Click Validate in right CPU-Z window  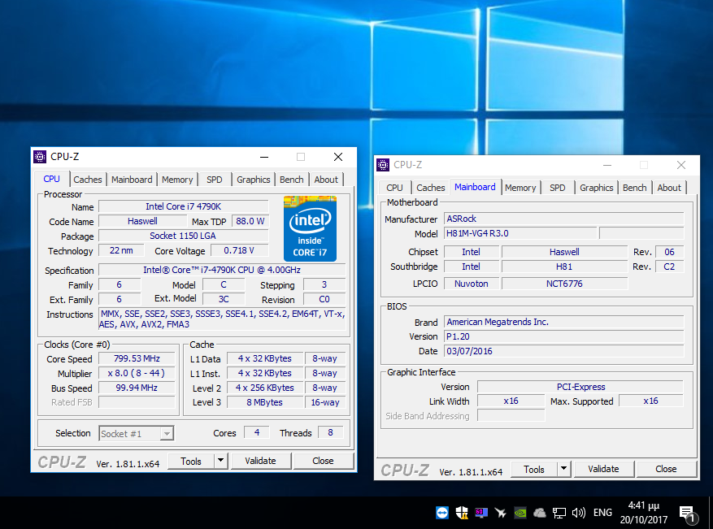(x=603, y=469)
